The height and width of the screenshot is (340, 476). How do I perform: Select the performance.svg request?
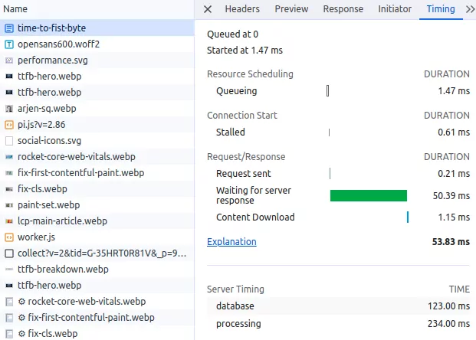pos(97,60)
